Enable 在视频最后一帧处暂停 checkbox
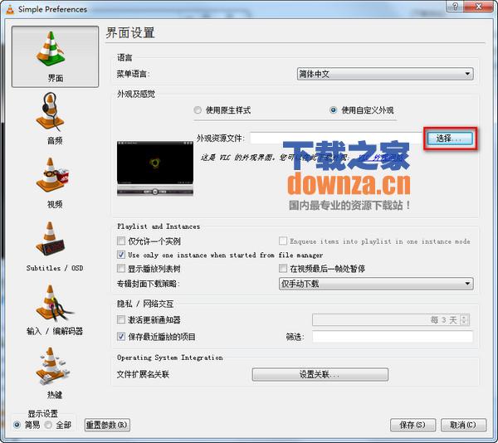The width and height of the screenshot is (498, 443). (283, 269)
